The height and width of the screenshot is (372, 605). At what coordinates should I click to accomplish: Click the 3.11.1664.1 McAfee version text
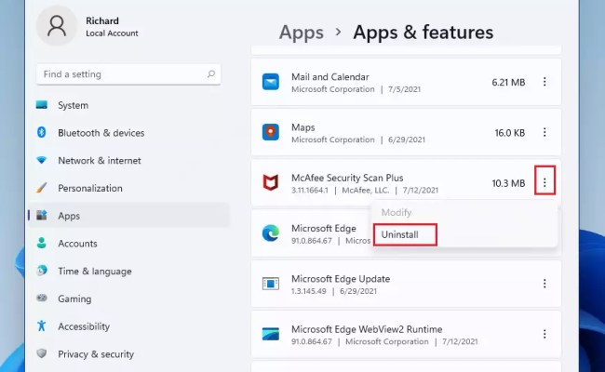309,190
